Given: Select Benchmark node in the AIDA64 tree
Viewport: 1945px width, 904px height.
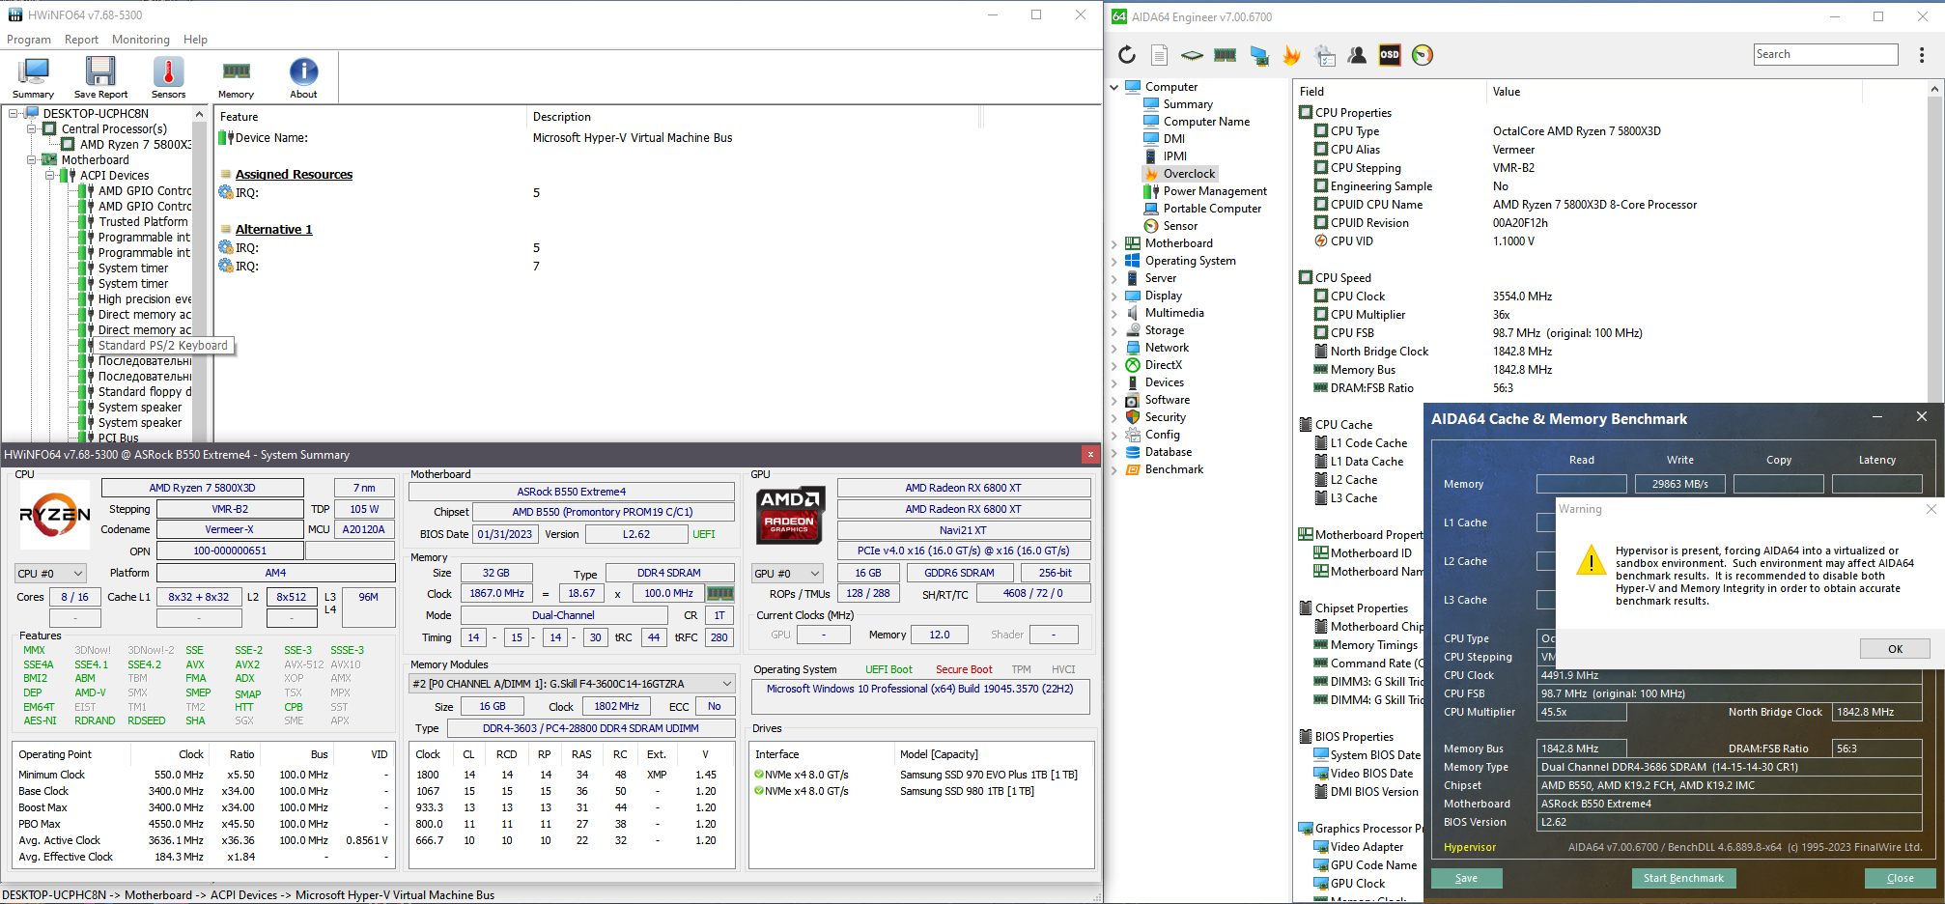Looking at the screenshot, I should point(1173,469).
